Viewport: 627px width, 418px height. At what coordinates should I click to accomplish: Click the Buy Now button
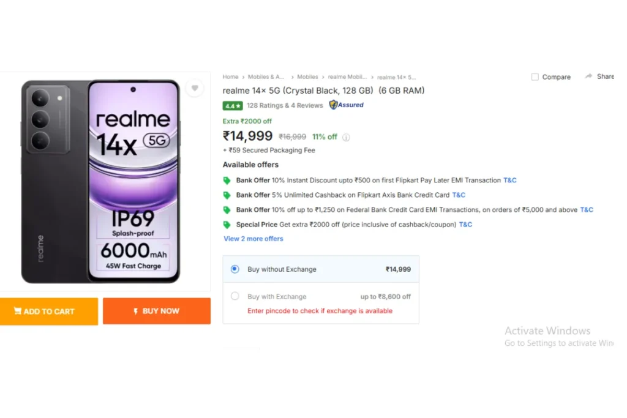tap(156, 311)
